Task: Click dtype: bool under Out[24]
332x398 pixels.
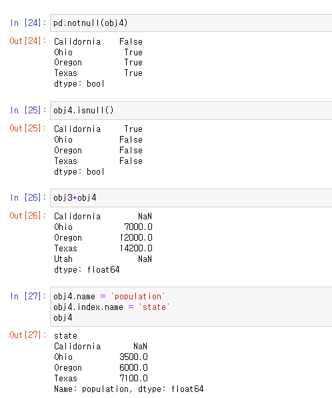Action: [x=79, y=84]
